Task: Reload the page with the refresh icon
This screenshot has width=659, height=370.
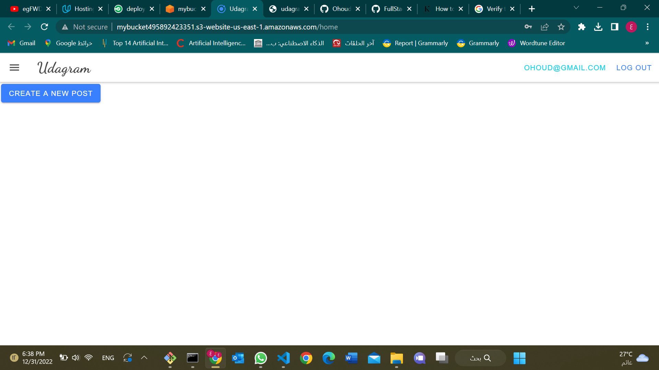Action: (44, 27)
